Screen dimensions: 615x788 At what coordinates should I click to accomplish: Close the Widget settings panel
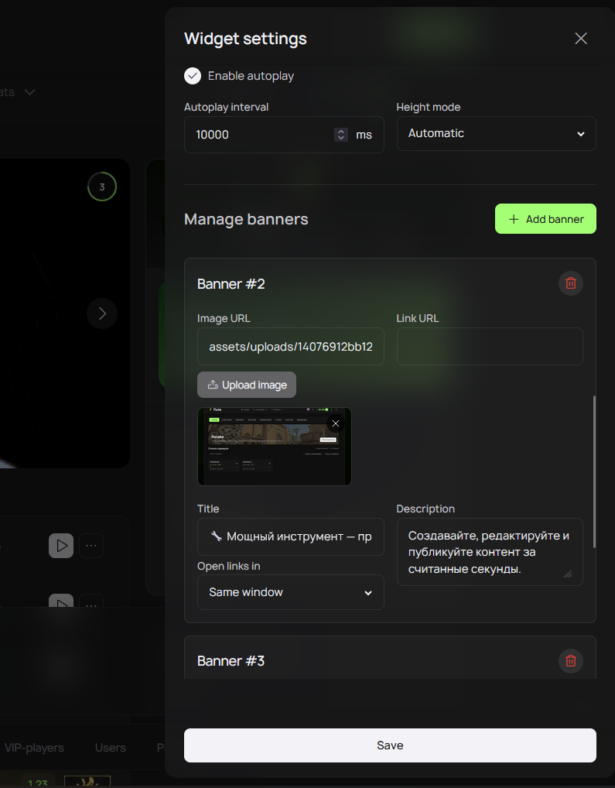(x=581, y=39)
